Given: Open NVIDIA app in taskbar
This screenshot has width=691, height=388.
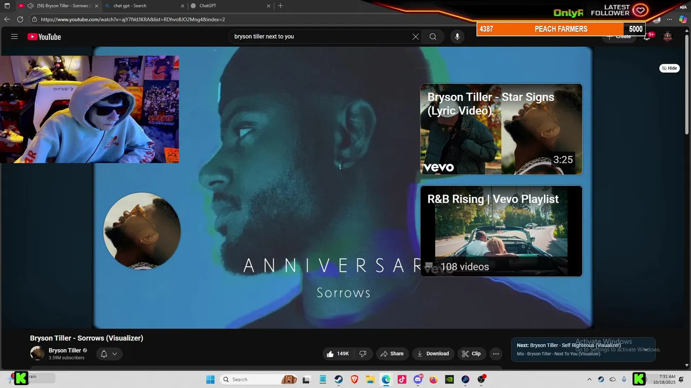Looking at the screenshot, I should (449, 379).
